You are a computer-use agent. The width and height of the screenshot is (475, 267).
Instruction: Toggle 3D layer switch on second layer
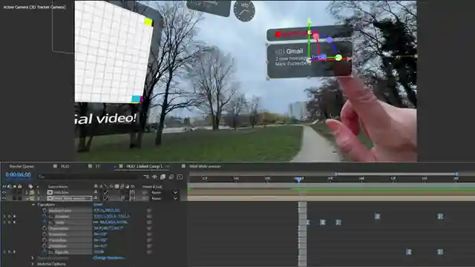[132, 198]
